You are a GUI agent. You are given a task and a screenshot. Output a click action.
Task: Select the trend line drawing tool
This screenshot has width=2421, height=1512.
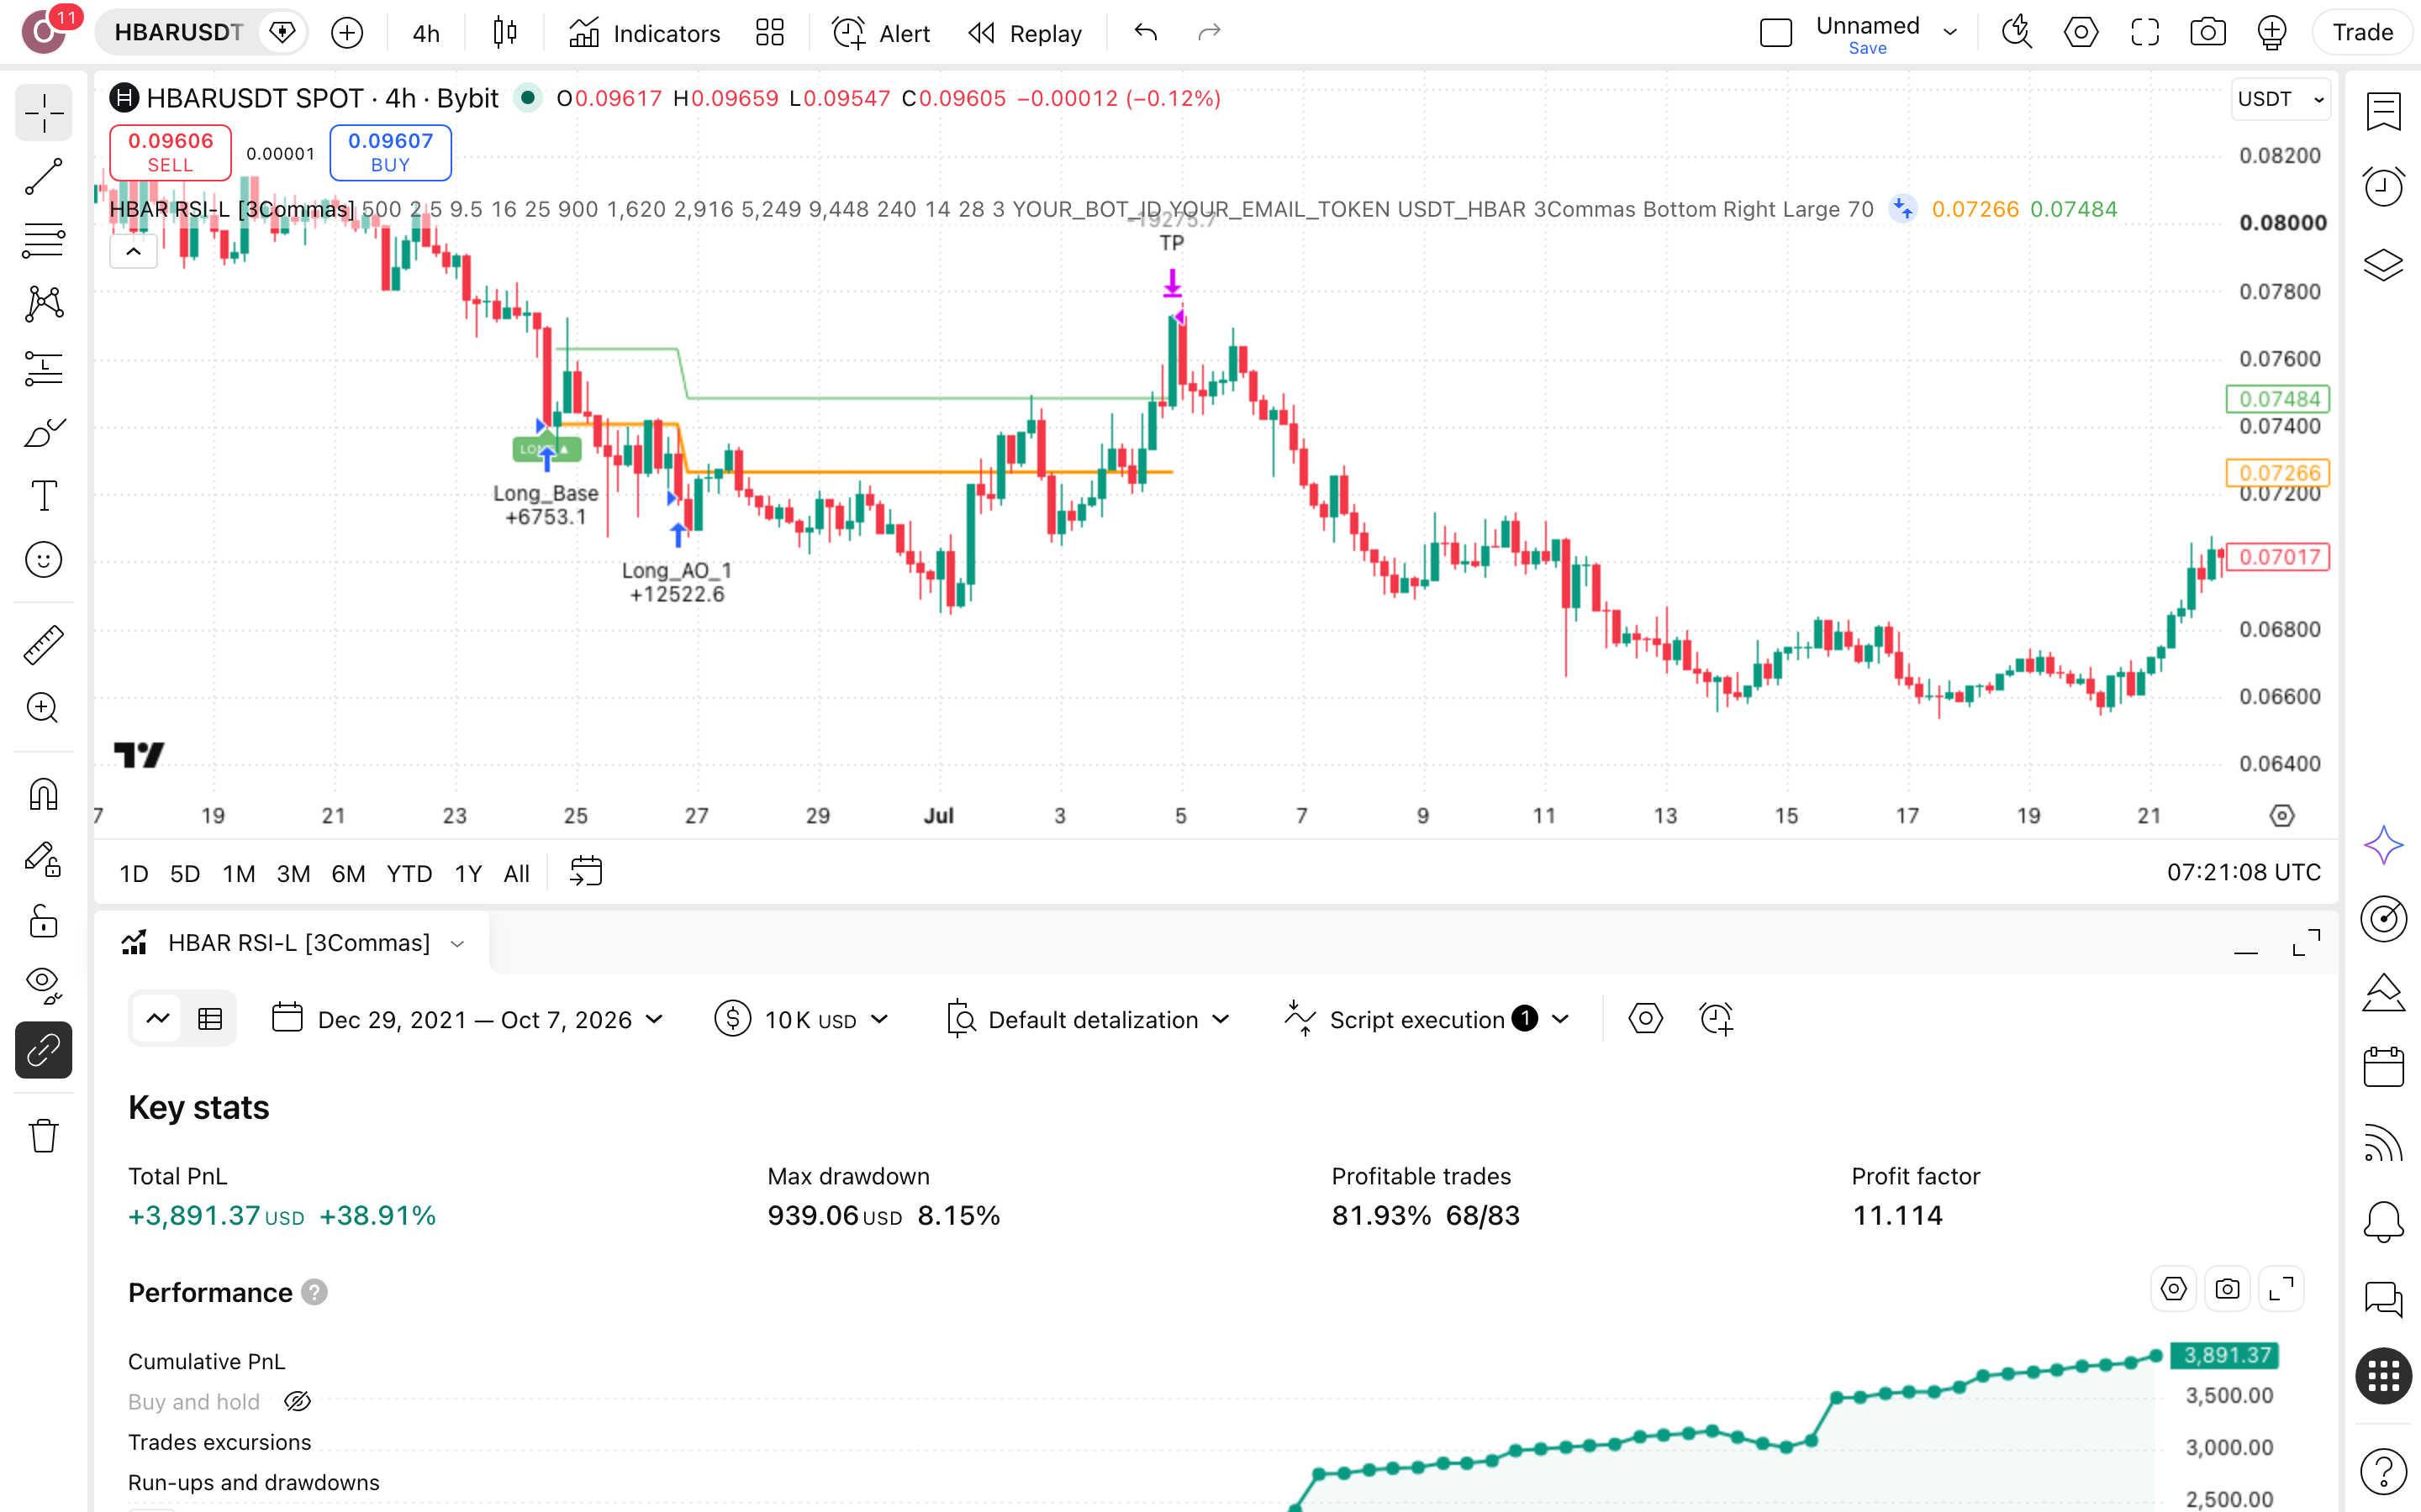coord(43,177)
